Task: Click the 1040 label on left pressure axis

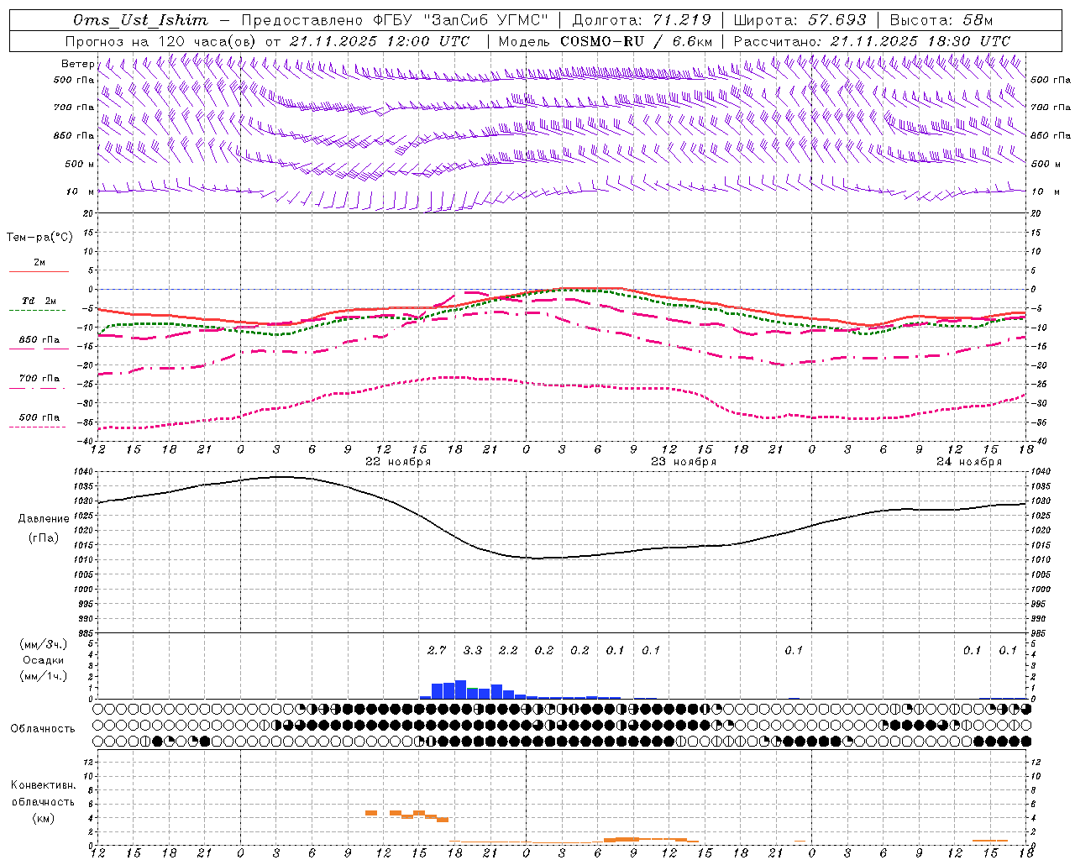Action: point(82,472)
